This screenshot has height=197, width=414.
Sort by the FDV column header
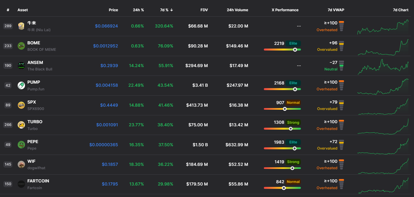pos(204,10)
